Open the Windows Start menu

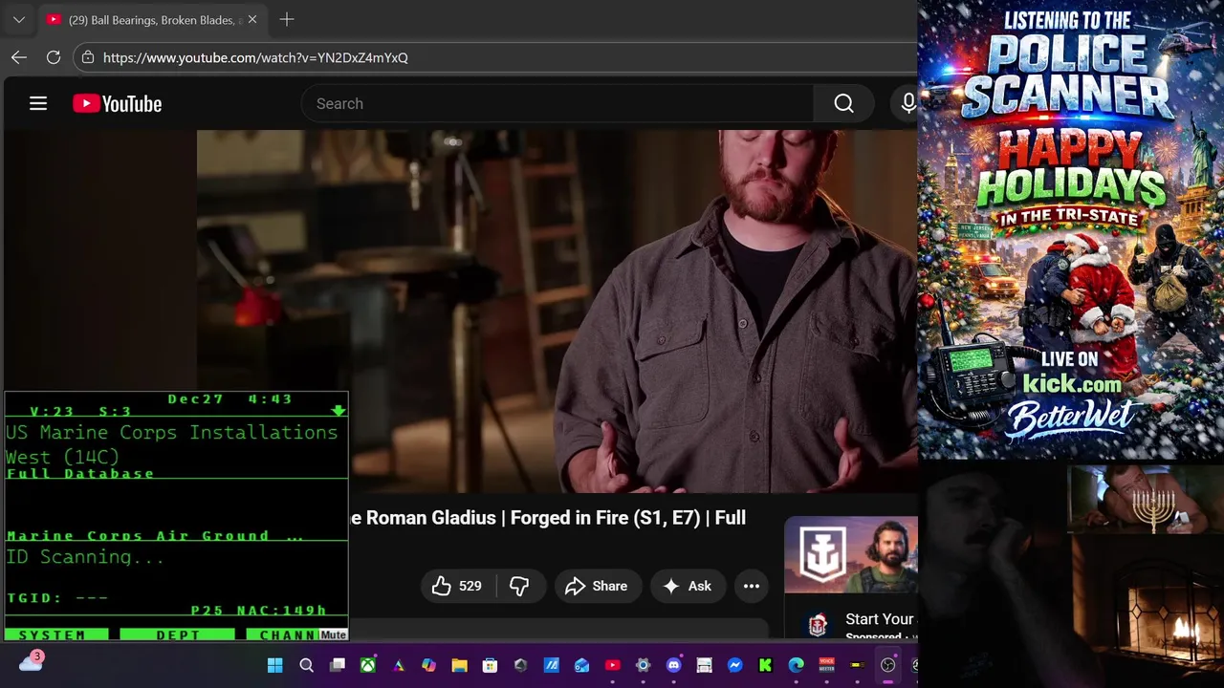[275, 665]
